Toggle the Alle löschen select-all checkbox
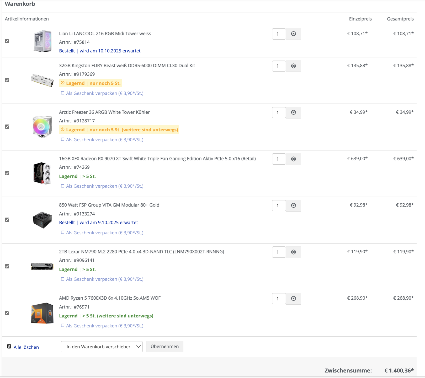 pyautogui.click(x=9, y=347)
